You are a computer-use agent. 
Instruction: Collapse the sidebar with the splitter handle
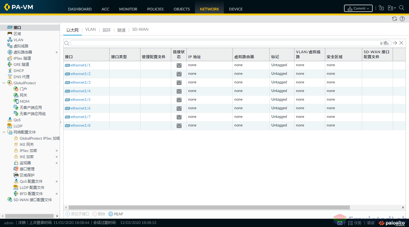[x=61, y=122]
